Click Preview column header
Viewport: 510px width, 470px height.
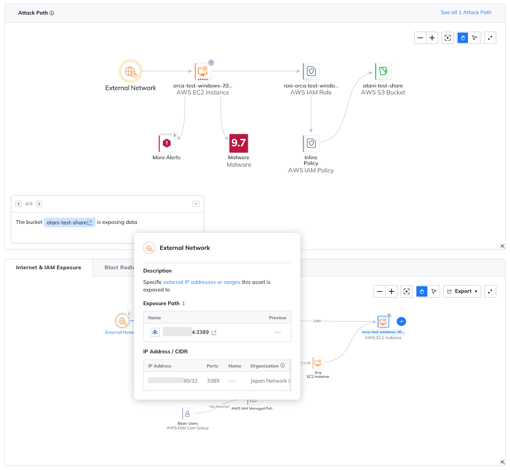278,318
